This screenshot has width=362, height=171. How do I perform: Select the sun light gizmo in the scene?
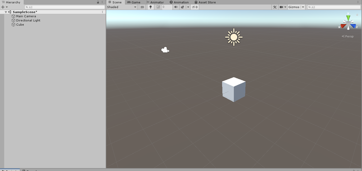tap(234, 37)
